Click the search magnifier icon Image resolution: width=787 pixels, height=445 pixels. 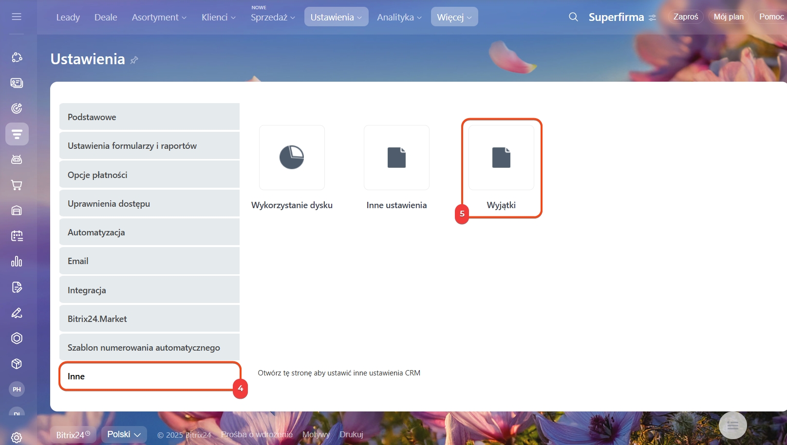(x=573, y=17)
